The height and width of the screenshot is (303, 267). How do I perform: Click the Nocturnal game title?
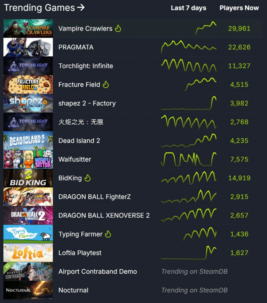pos(73,290)
